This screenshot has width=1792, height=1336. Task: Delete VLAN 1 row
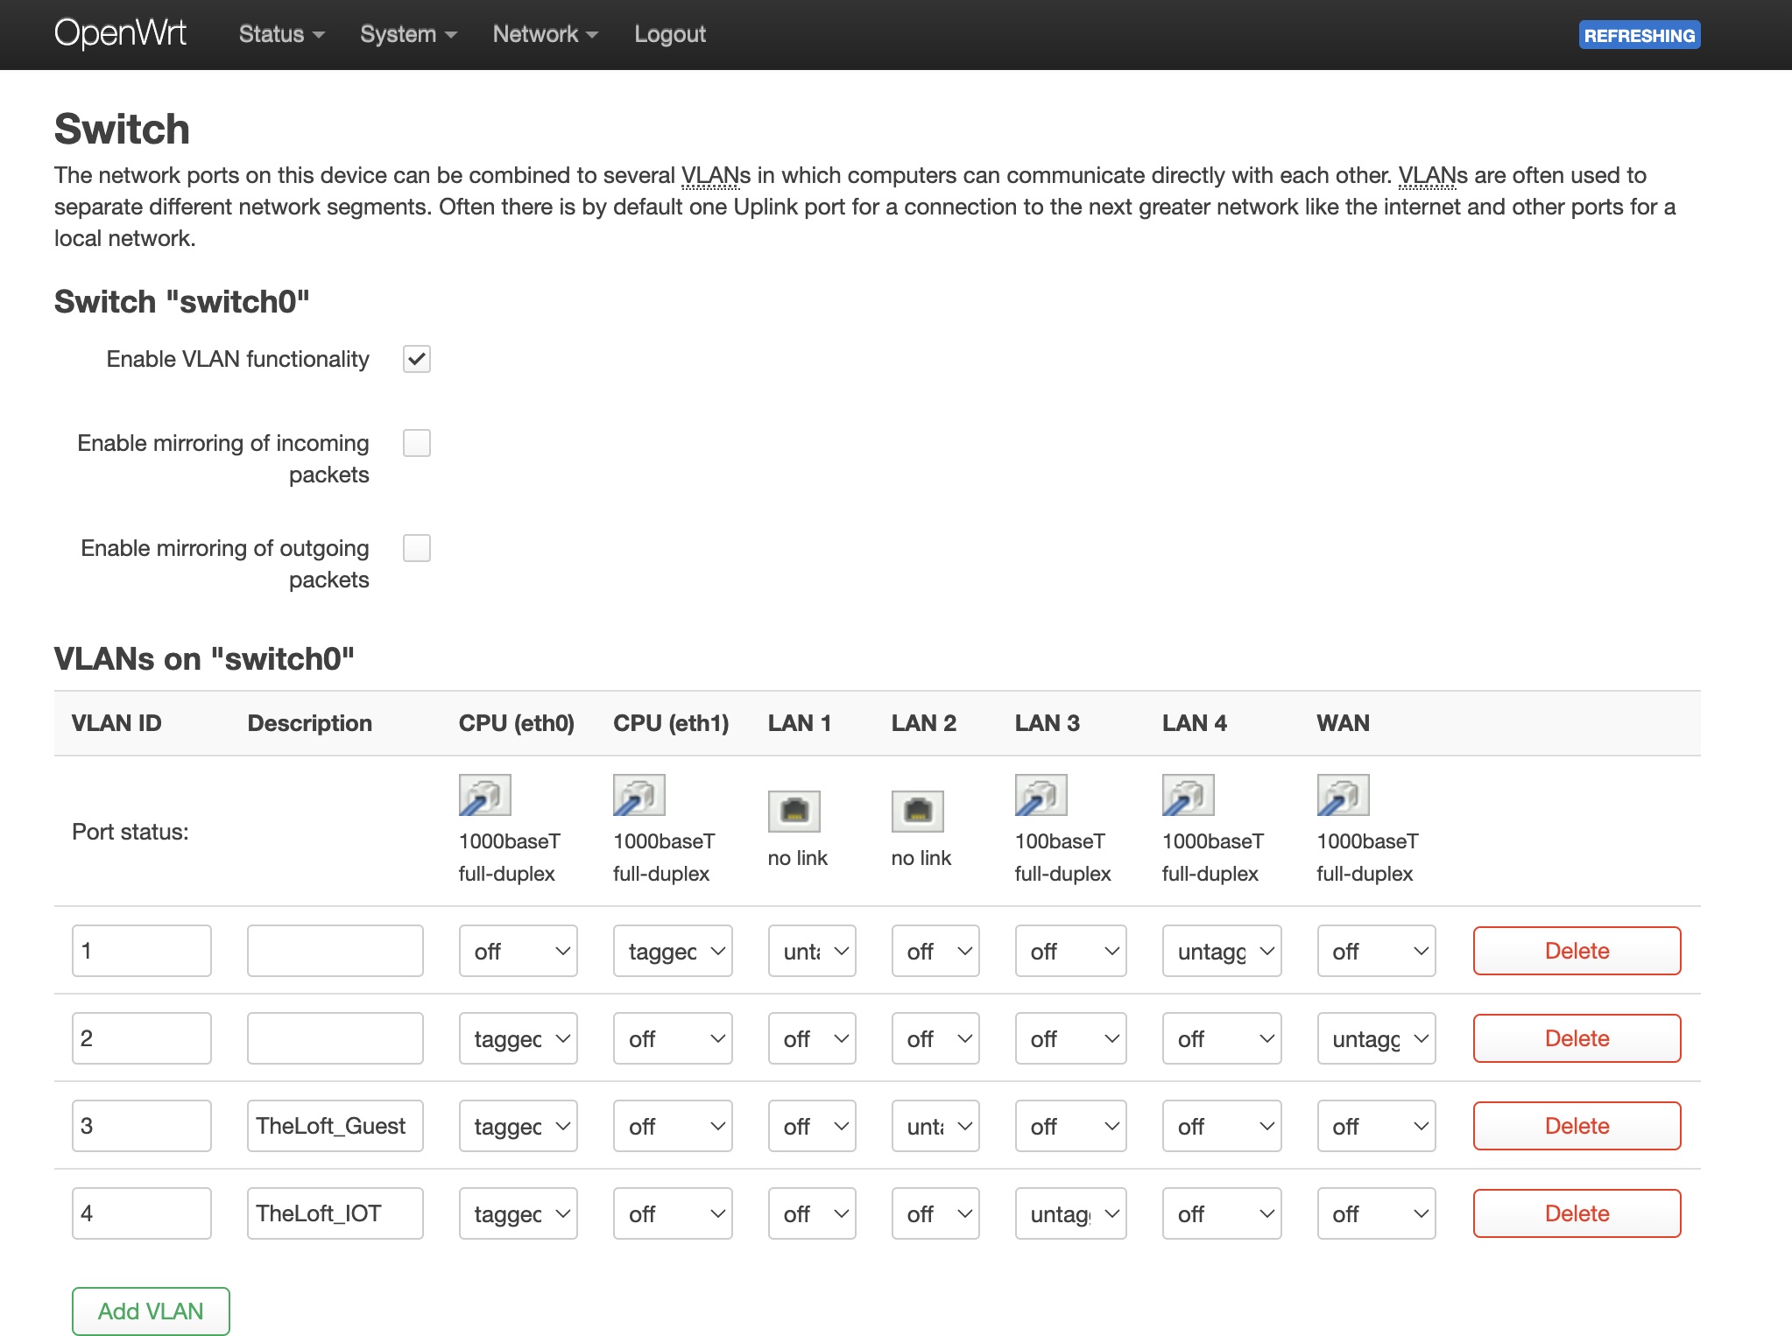pos(1577,951)
